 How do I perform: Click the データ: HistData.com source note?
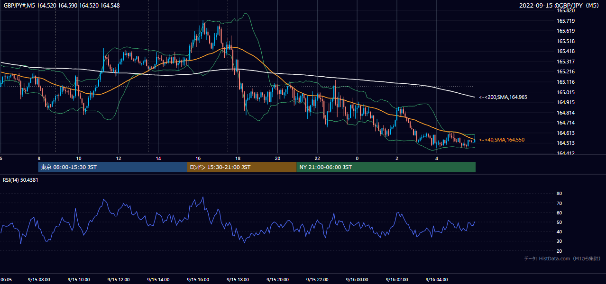point(562,259)
